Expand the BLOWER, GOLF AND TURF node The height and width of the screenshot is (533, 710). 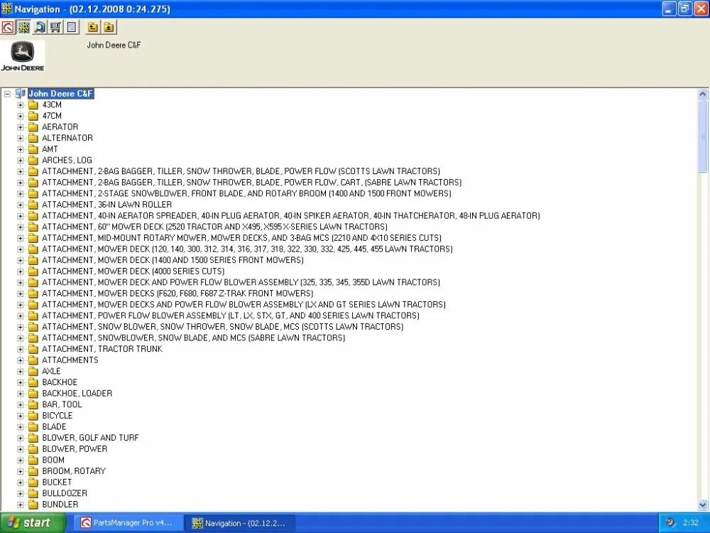click(x=21, y=438)
